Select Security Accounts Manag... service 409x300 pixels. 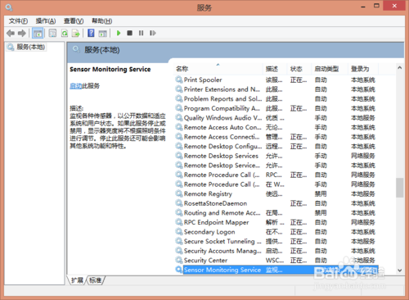pyautogui.click(x=276, y=251)
